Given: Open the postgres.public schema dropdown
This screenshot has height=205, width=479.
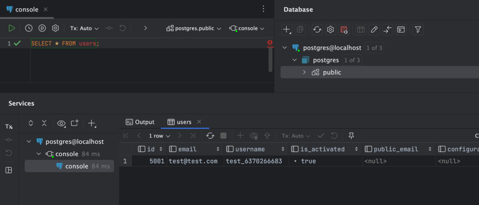Looking at the screenshot, I should pyautogui.click(x=194, y=28).
